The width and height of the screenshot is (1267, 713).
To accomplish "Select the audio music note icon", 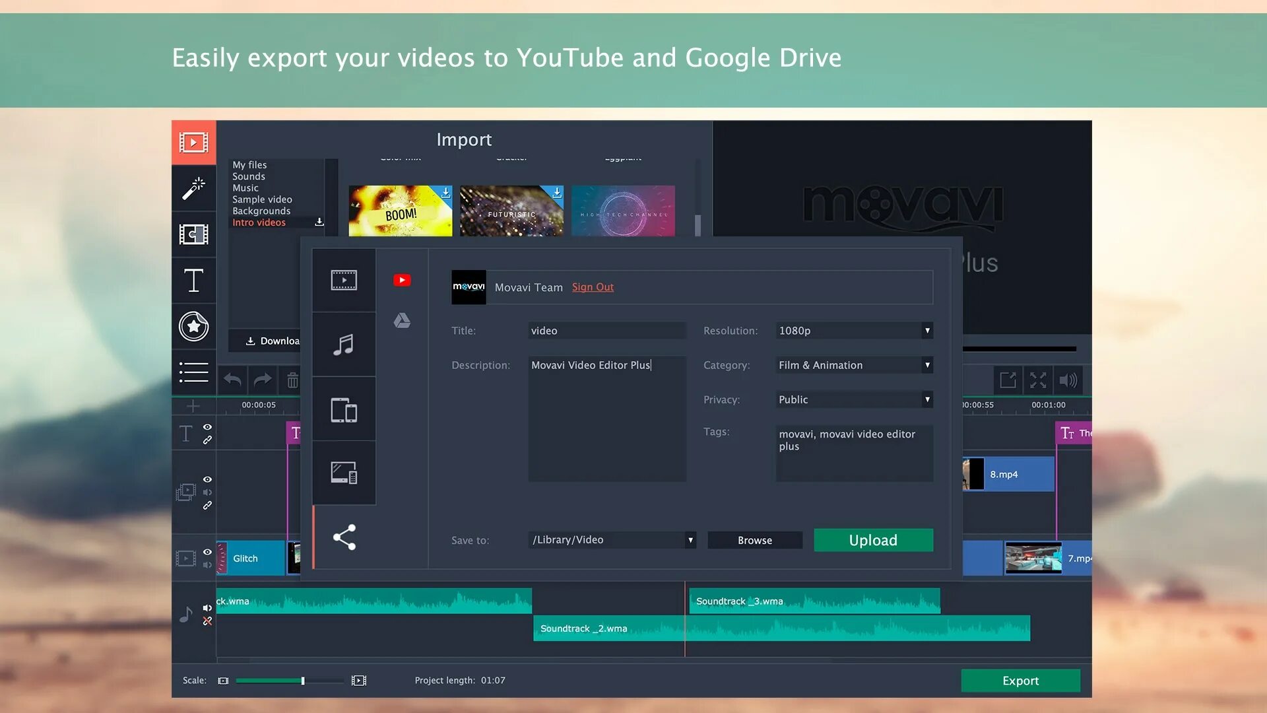I will pyautogui.click(x=343, y=344).
